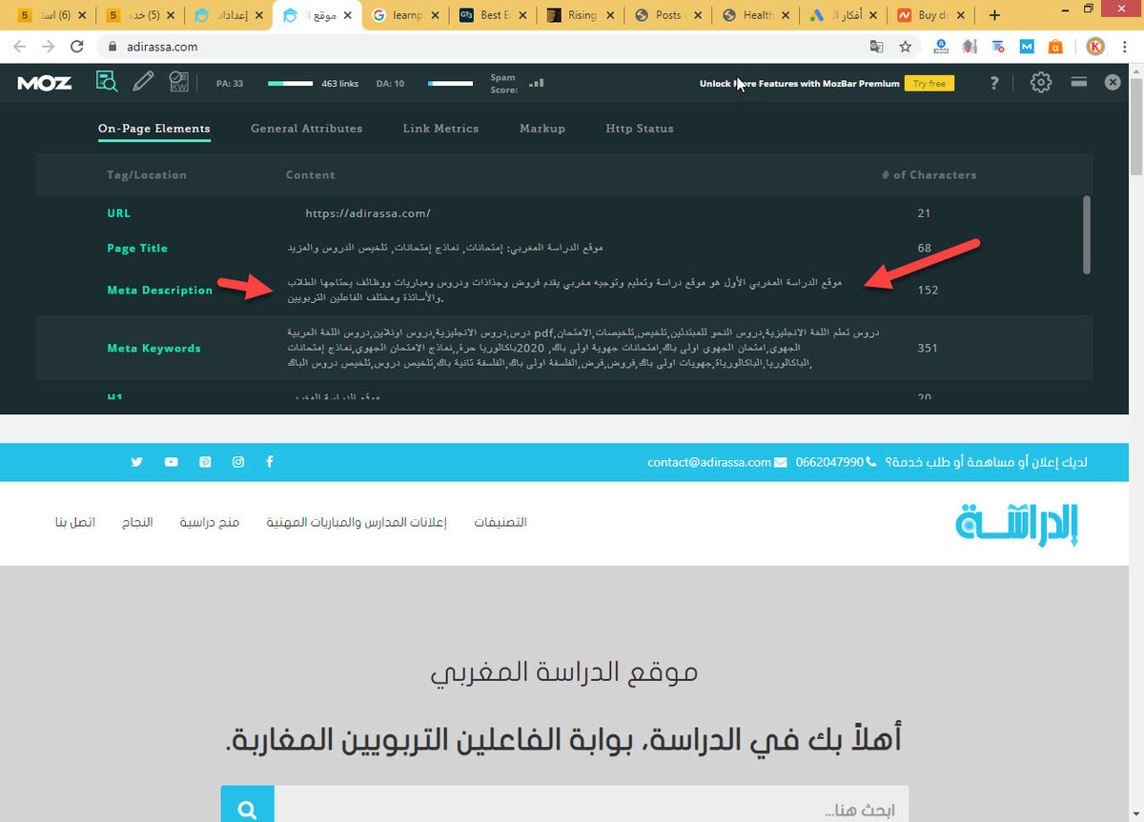Image resolution: width=1144 pixels, height=822 pixels.
Task: Switch to the learnp Google tab
Action: 404,15
